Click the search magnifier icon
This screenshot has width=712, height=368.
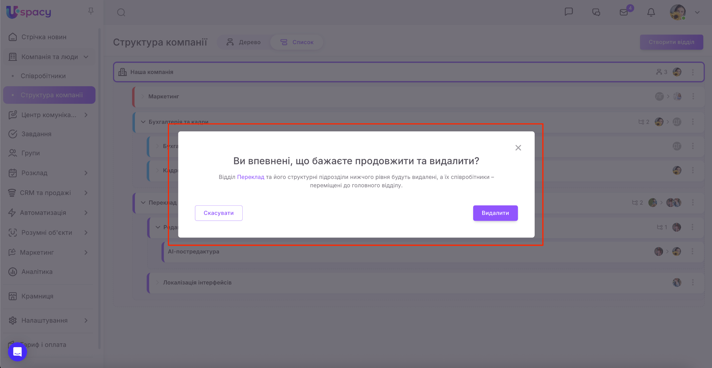coord(121,13)
